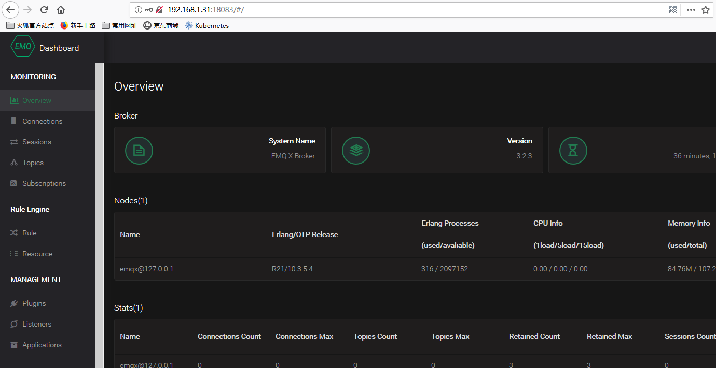Click the MANAGEMENT section heading
The image size is (716, 368).
click(x=36, y=279)
